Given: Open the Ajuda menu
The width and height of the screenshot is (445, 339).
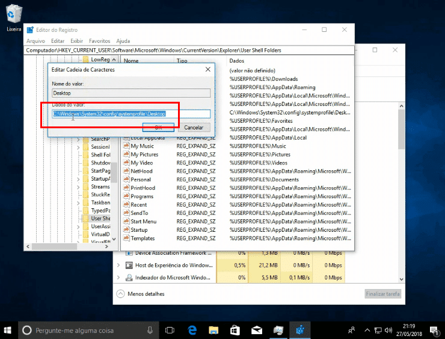Looking at the screenshot, I should click(x=123, y=41).
